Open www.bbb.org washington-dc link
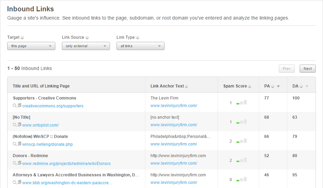The width and height of the screenshot is (323, 188). 67,183
